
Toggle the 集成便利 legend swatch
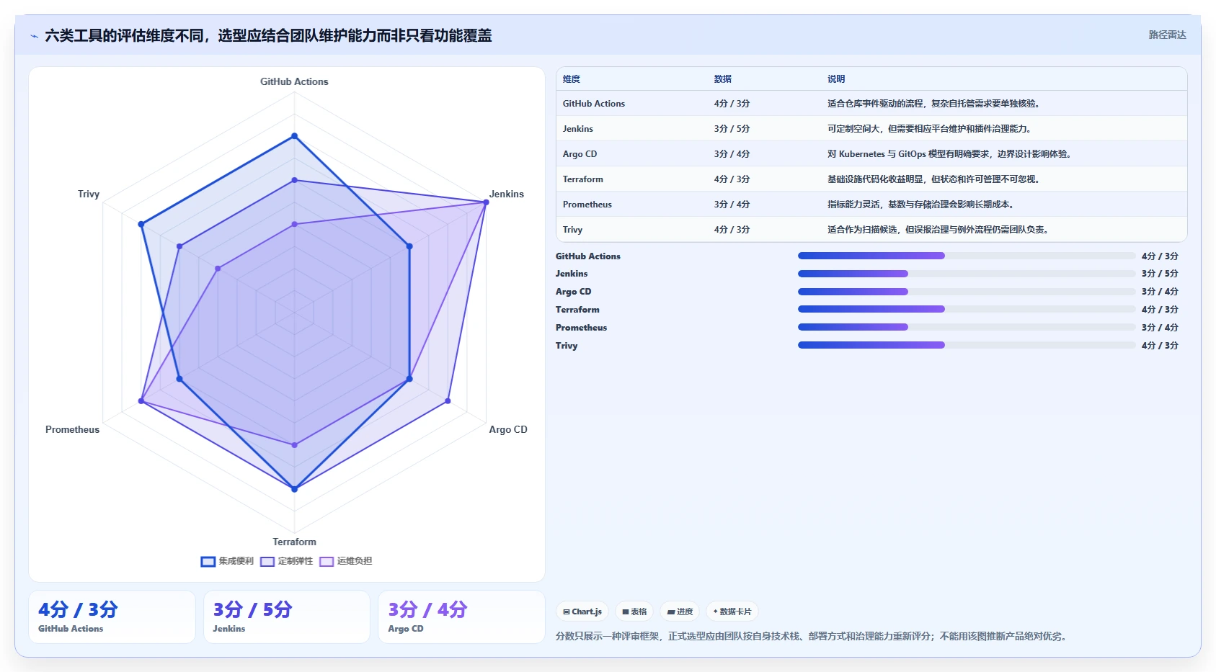point(208,562)
